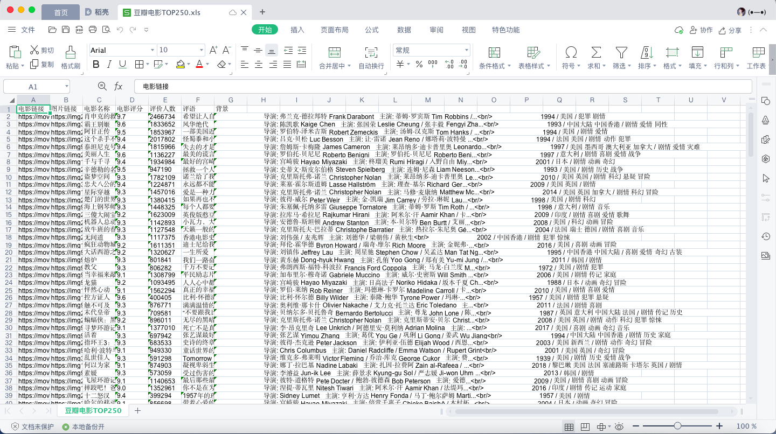Expand the Name Box A1 dropdown
776x434 pixels.
click(67, 86)
